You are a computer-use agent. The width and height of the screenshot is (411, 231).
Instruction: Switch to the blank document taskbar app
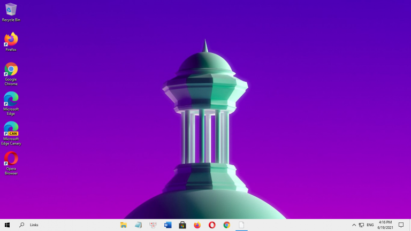241,225
